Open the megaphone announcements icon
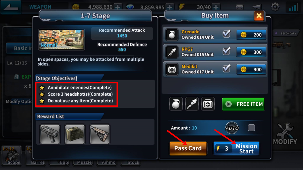303x170 pixels. pos(257,7)
